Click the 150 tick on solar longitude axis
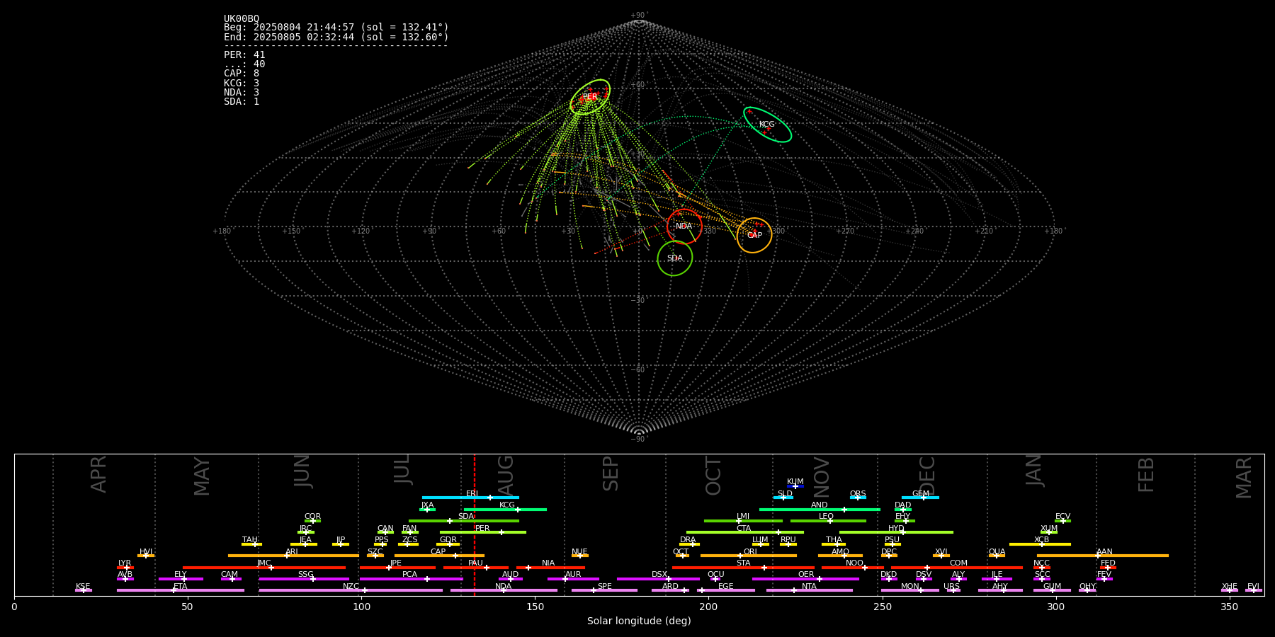 pyautogui.click(x=535, y=607)
